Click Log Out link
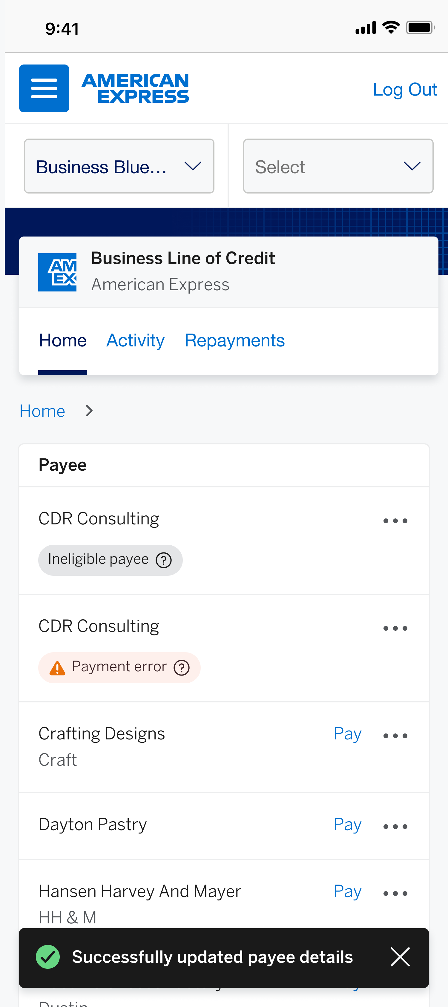Viewport: 448px width, 1007px height. point(405,90)
